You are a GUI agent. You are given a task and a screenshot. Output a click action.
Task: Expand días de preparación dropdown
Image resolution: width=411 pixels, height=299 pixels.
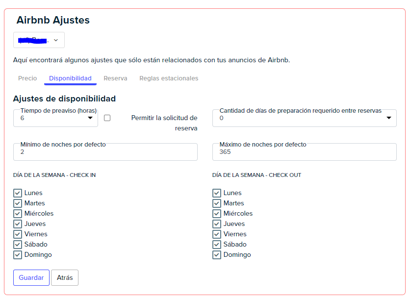pos(304,118)
